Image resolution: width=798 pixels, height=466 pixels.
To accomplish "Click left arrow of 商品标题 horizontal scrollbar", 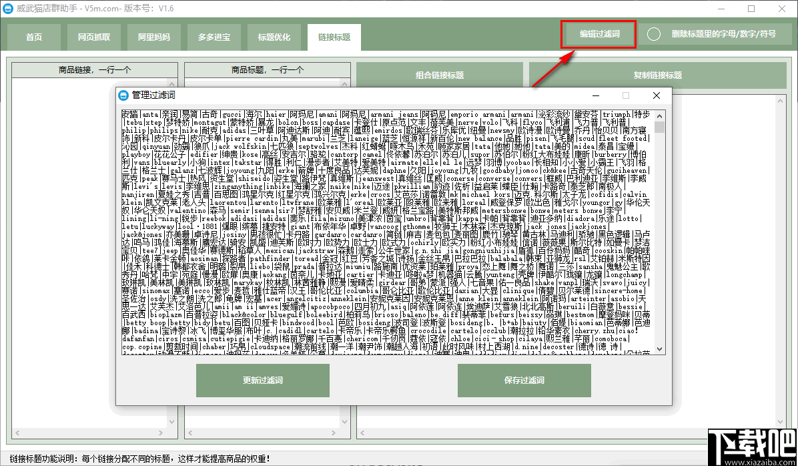I will [x=190, y=433].
